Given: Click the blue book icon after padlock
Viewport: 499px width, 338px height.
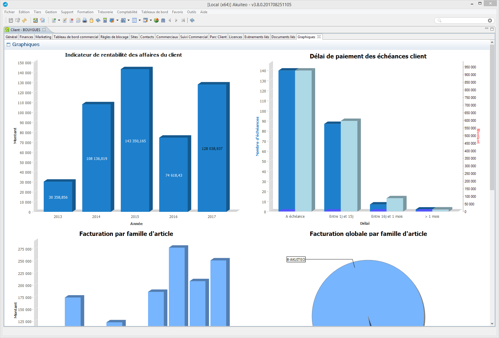Looking at the screenshot, I should pos(98,20).
